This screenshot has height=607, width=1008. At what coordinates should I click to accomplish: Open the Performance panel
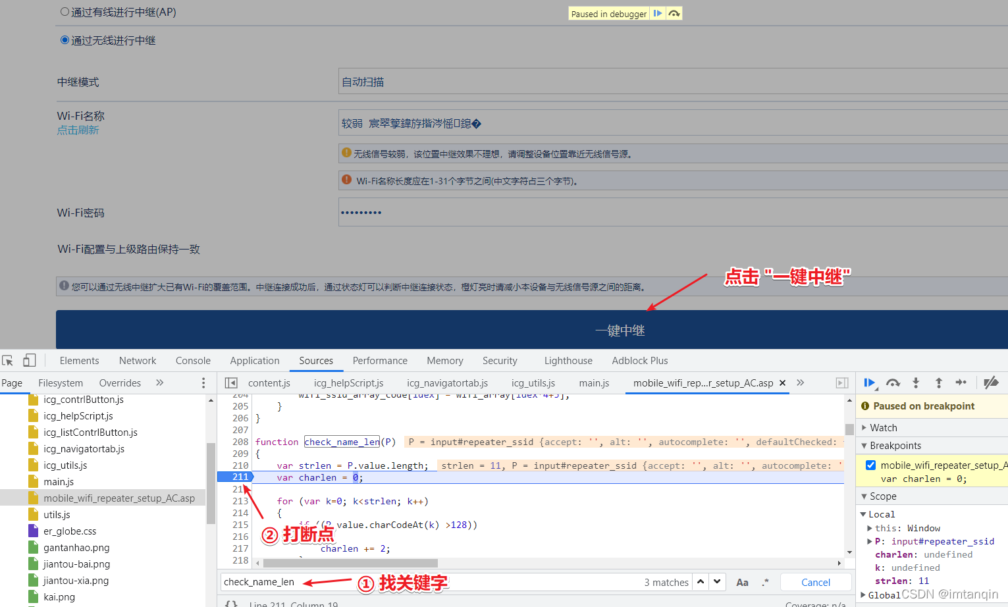[x=380, y=360]
